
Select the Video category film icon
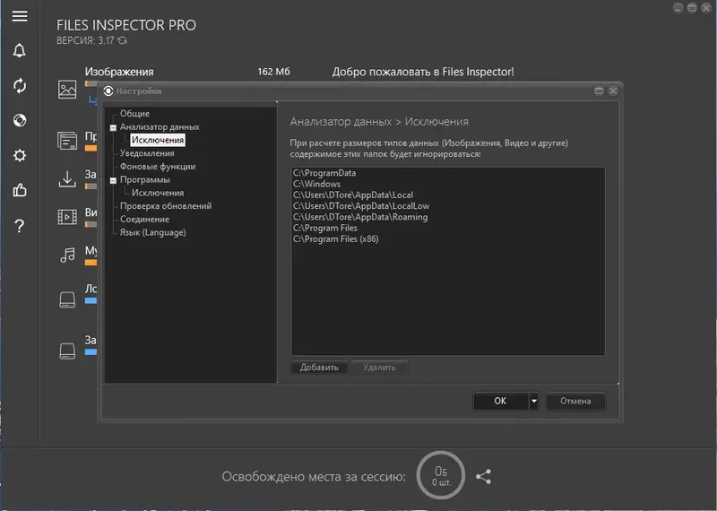67,217
